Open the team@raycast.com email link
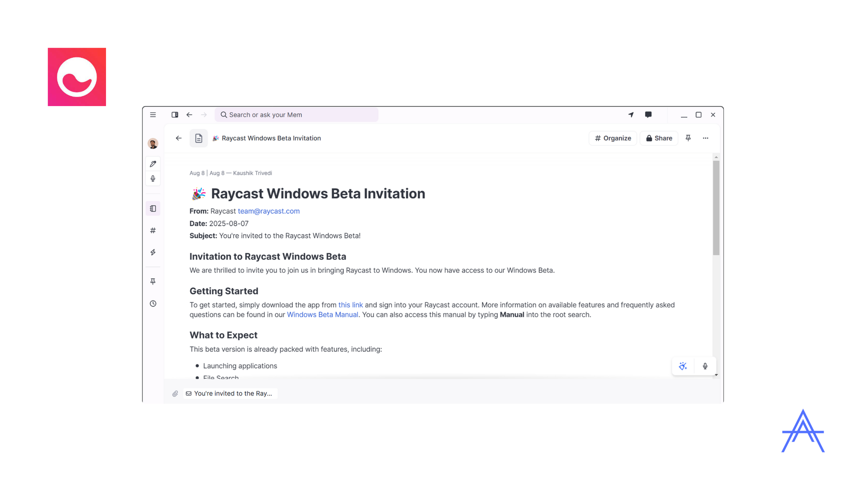851x479 pixels. coord(268,211)
